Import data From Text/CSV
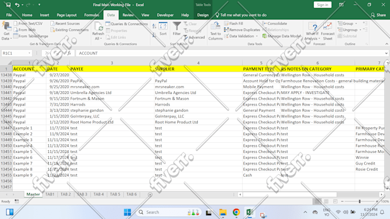This screenshot has height=219, width=390. coord(28,24)
